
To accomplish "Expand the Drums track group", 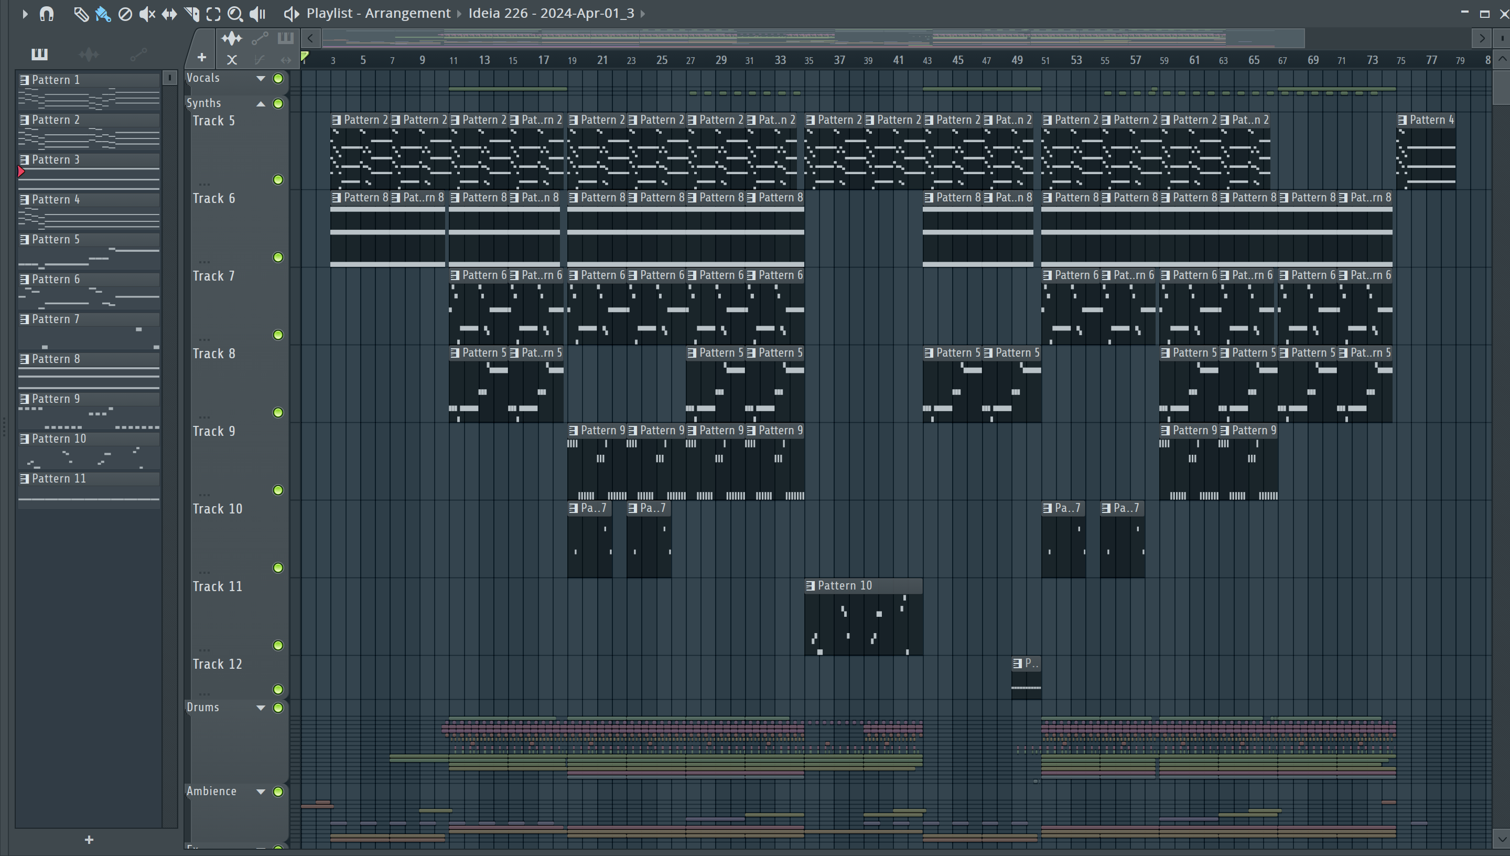I will [x=260, y=707].
